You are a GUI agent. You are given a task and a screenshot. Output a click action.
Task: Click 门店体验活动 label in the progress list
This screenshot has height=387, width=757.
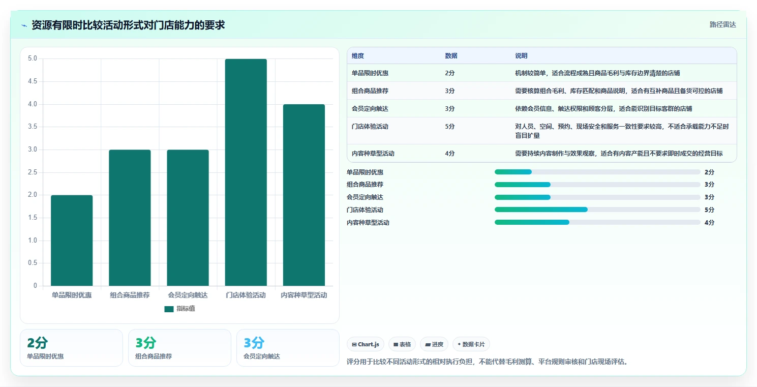[365, 210]
